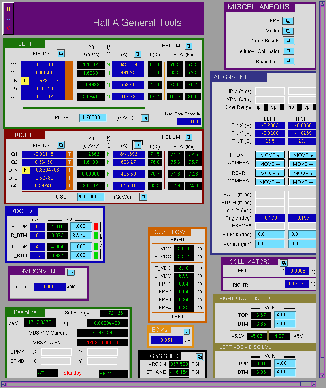Click RIGHT Q1 current value 844.892
Viewport: 326px width, 388px height.
tap(128, 154)
